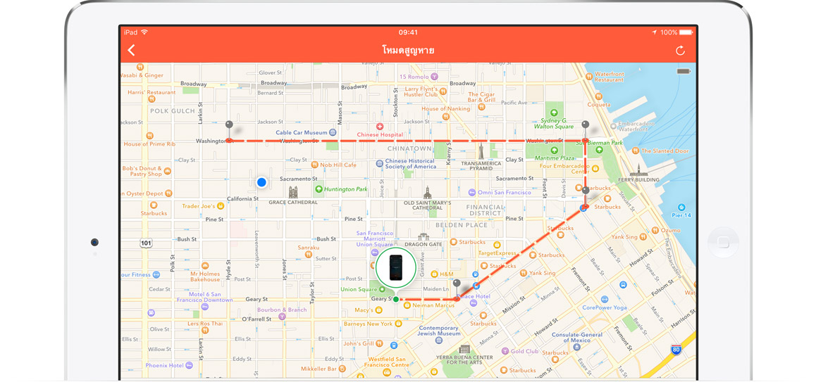This screenshot has width=816, height=382.
Task: Tap the Polk Gulch neighborhood label
Action: 172,110
